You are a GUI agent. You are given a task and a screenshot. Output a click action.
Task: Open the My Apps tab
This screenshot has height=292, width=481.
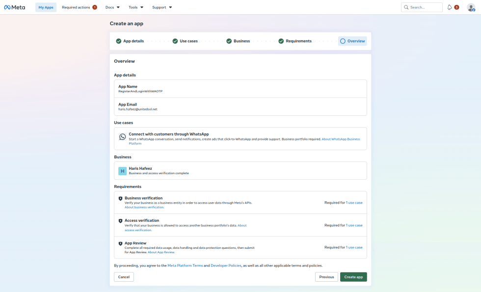[46, 7]
